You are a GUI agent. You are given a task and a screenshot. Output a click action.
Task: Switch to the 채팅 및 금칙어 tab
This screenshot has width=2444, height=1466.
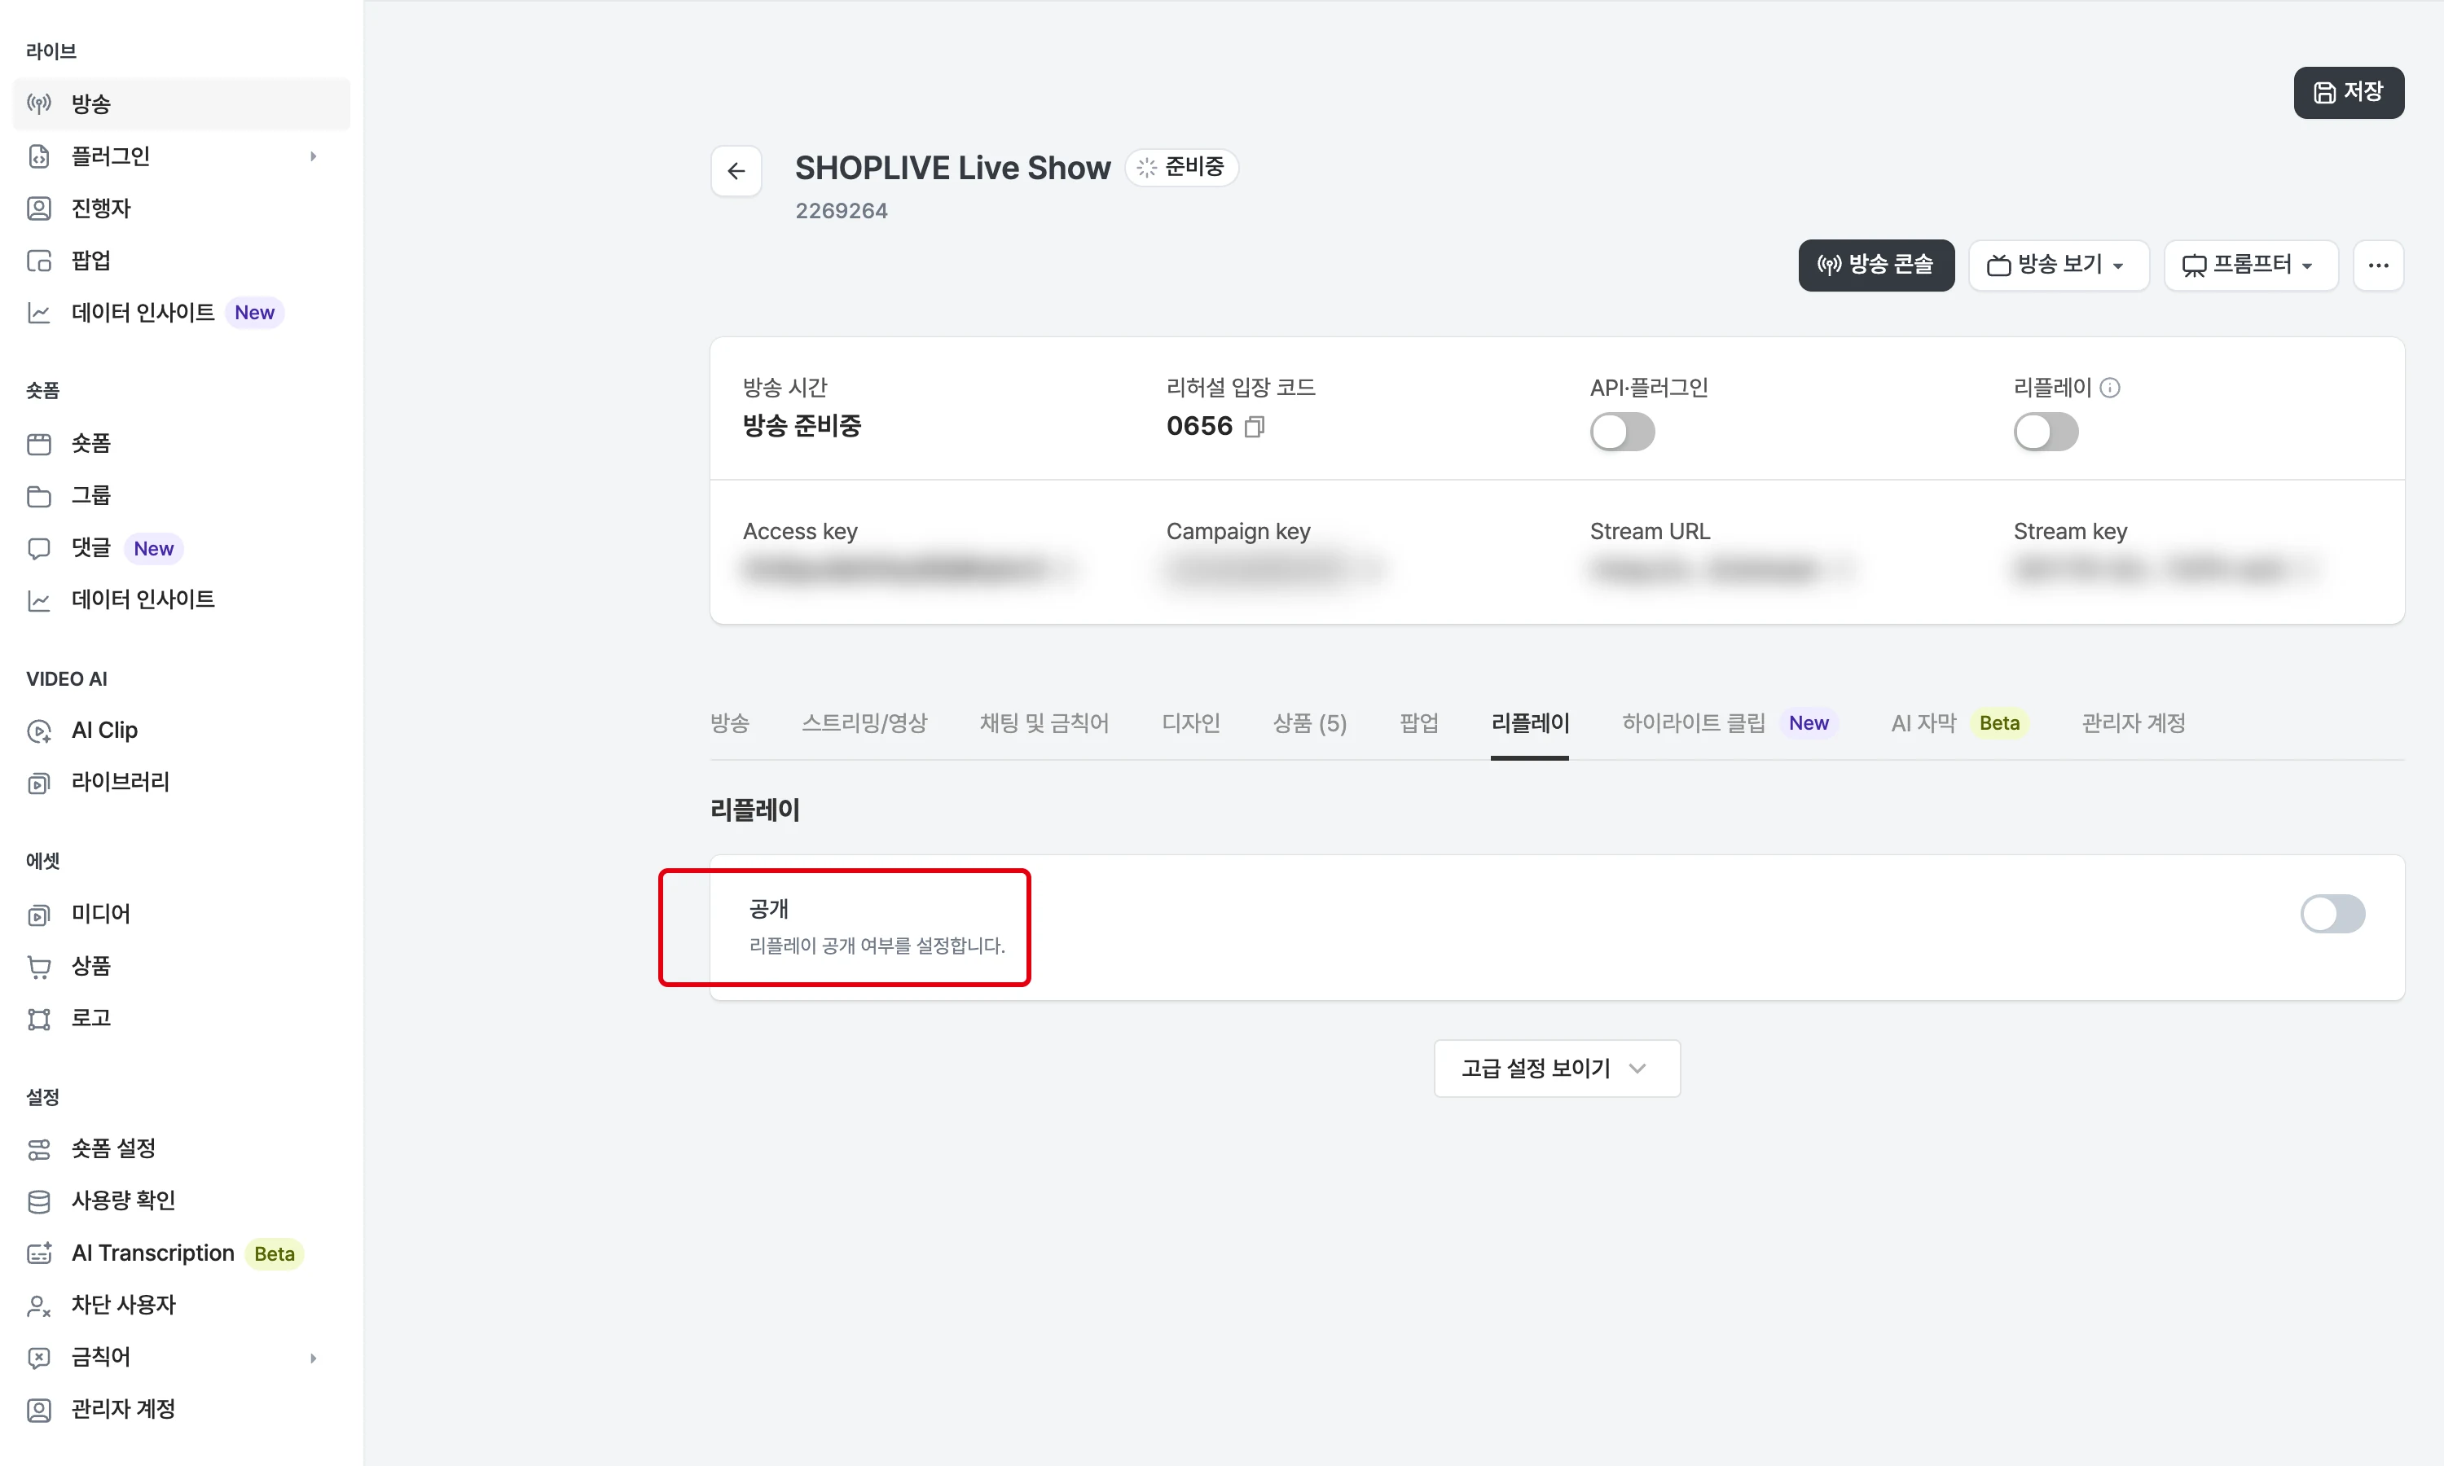(1044, 723)
